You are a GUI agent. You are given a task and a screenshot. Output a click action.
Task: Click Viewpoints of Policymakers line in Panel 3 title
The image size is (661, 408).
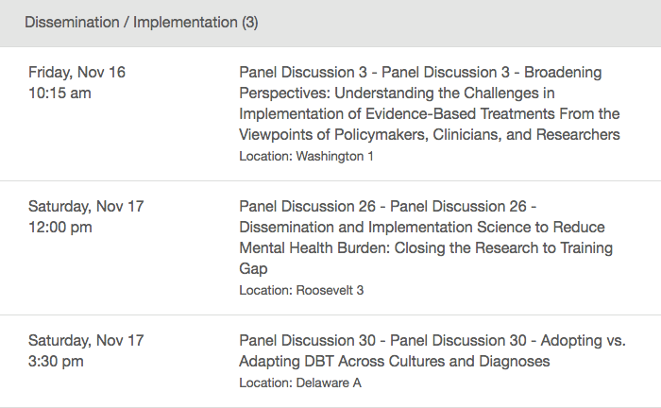pos(429,135)
